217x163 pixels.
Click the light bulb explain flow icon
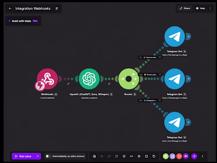coord(124,156)
